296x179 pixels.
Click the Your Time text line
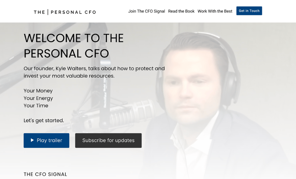coord(36,105)
